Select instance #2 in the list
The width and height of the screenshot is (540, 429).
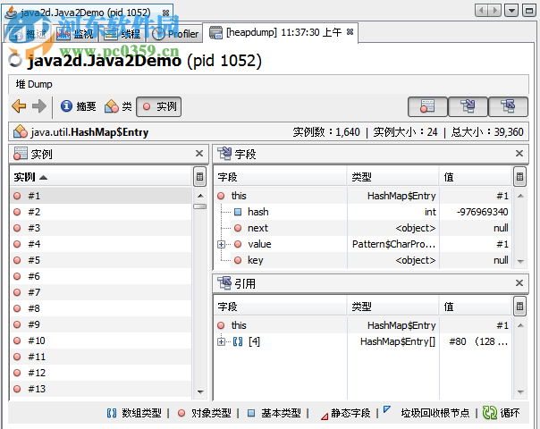(101, 212)
